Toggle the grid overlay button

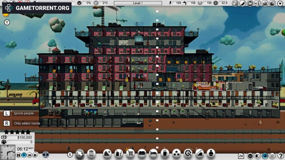click(x=272, y=156)
